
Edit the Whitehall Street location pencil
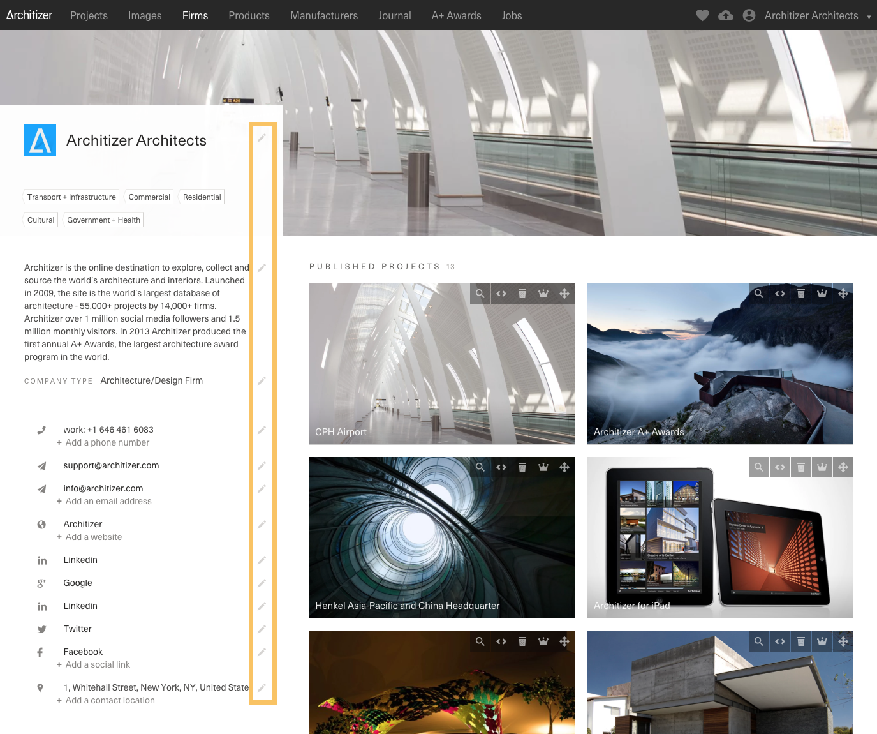tap(262, 688)
